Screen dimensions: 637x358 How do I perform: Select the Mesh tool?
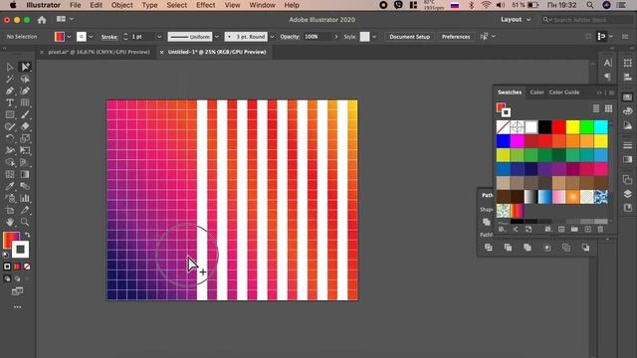point(10,175)
